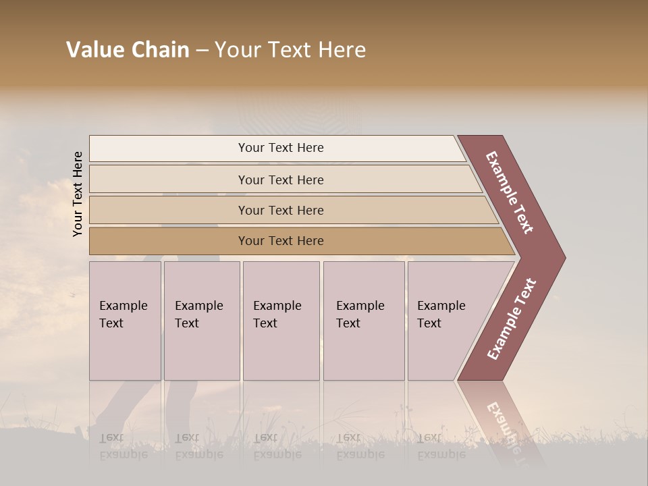
Task: Click the slide title 'Value Chain'
Action: pos(128,50)
